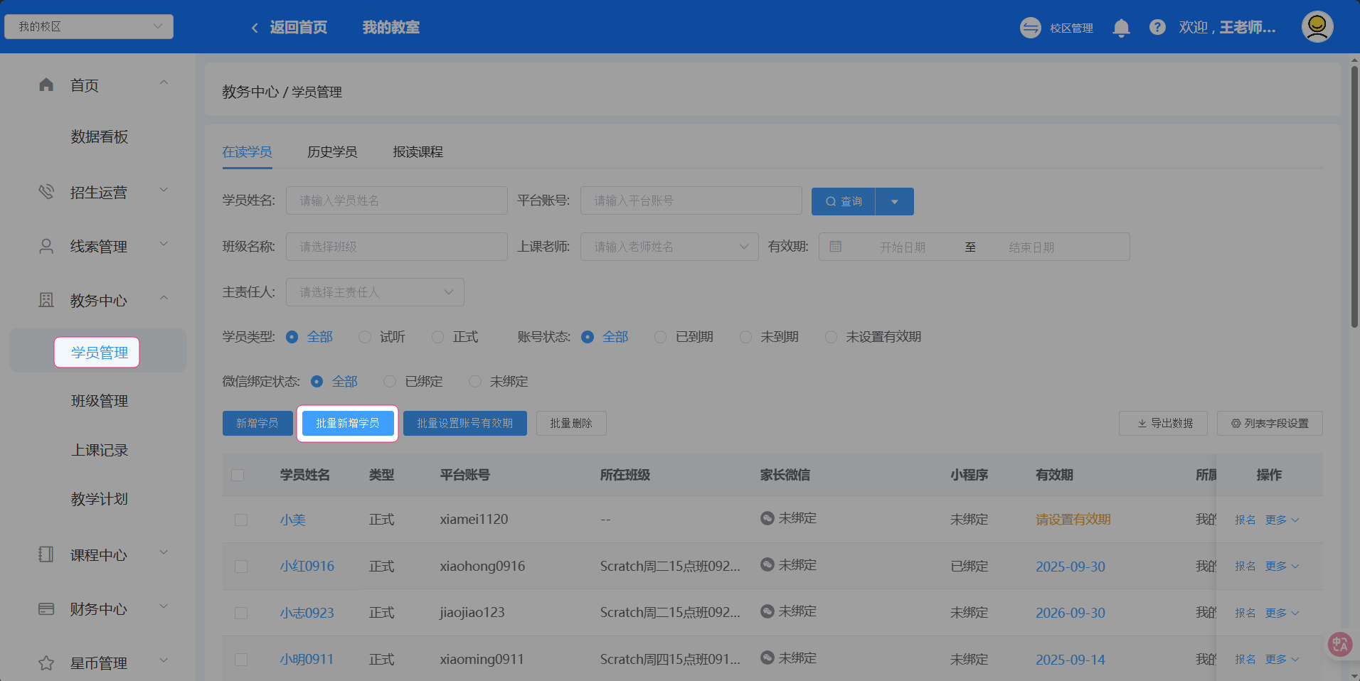Open the 我的校区 campus dropdown
This screenshot has width=1360, height=681.
(89, 27)
